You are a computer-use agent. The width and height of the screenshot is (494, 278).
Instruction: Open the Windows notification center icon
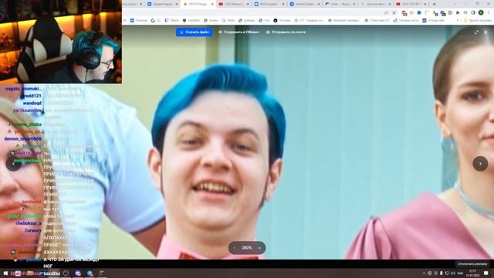(x=486, y=273)
